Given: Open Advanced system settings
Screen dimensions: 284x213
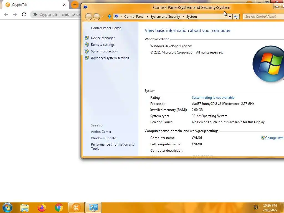Looking at the screenshot, I should click(110, 58).
